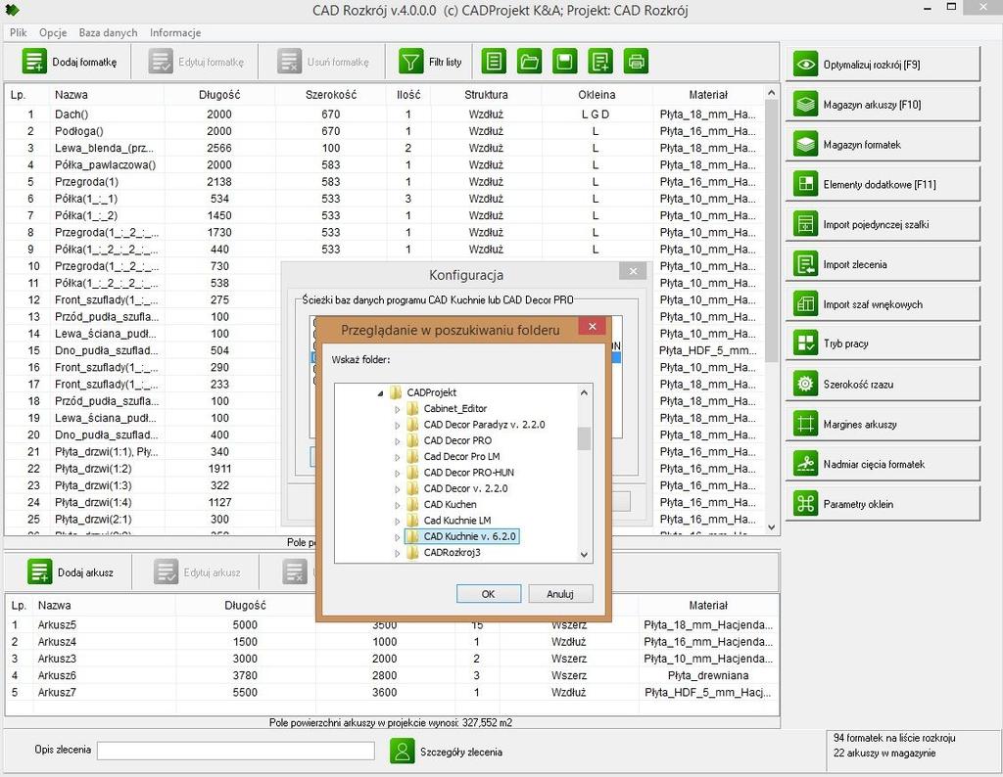This screenshot has height=777, width=1003.
Task: Expand CAD Kuchnie v. 6.2.0 folder
Action: click(397, 536)
